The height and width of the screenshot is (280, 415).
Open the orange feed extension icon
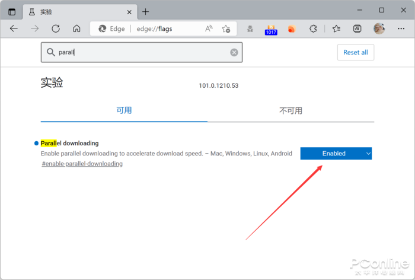point(292,28)
